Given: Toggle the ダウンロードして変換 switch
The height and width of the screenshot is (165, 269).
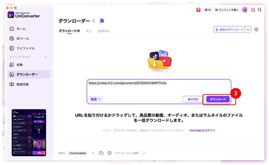Looking at the screenshot, I should click(x=143, y=153).
